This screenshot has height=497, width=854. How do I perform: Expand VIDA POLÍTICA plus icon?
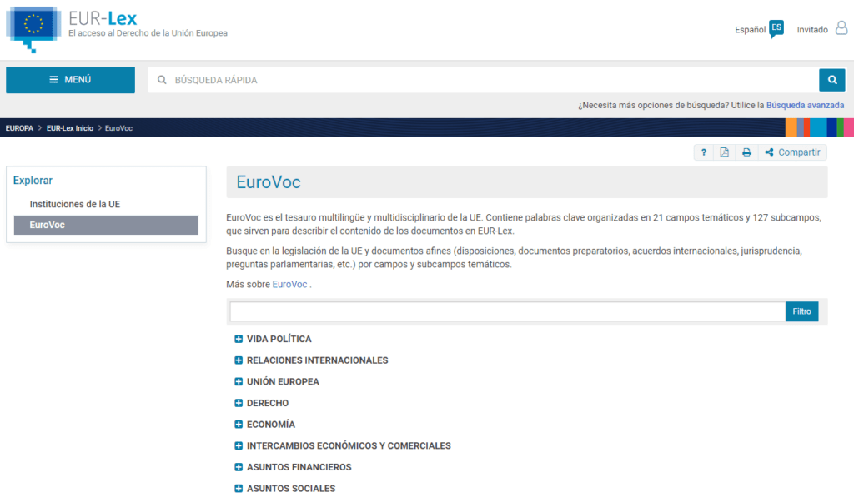[239, 339]
